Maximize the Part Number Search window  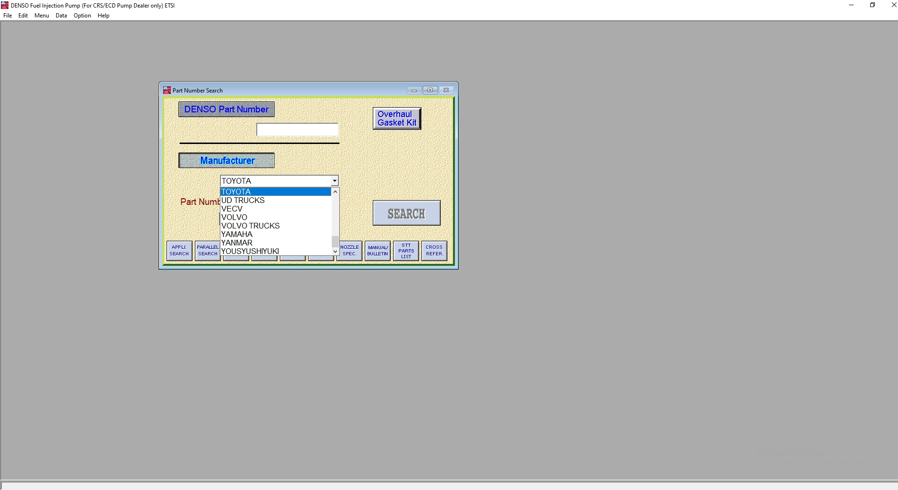pos(430,90)
